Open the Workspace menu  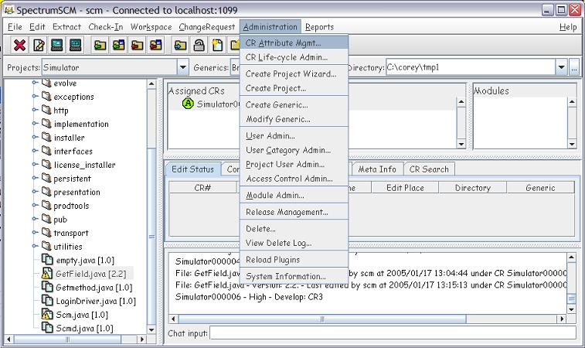(x=151, y=27)
